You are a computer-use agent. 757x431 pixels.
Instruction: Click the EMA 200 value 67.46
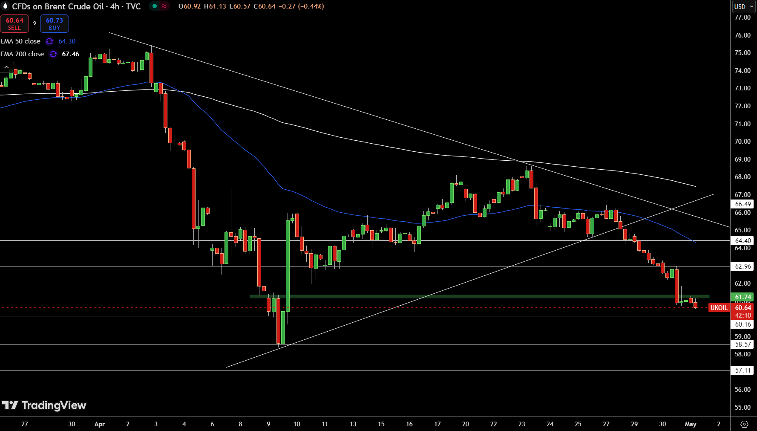click(x=71, y=54)
